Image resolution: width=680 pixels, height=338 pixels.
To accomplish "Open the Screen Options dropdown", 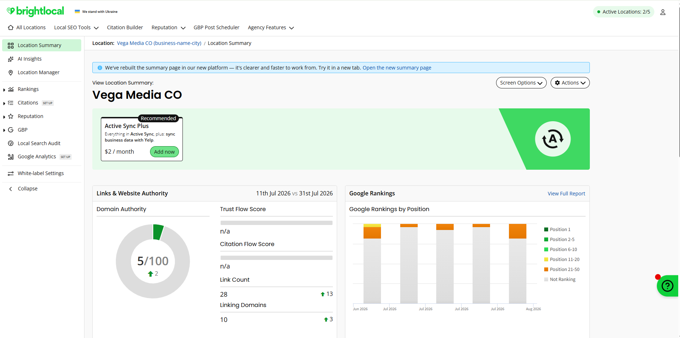I will 521,83.
